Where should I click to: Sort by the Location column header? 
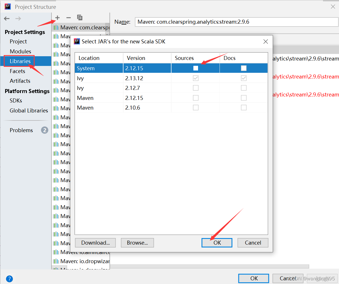pyautogui.click(x=99, y=58)
